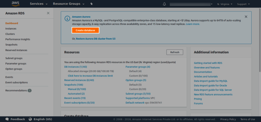This screenshot has height=122, width=261.
Task: Open Subnet groups (3/50) link
Action: [138, 94]
